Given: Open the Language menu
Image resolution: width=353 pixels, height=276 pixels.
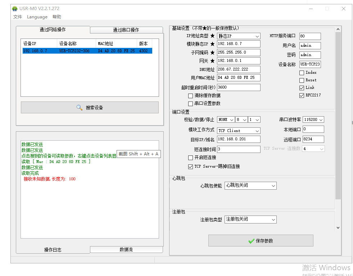Looking at the screenshot, I should 37,17.
